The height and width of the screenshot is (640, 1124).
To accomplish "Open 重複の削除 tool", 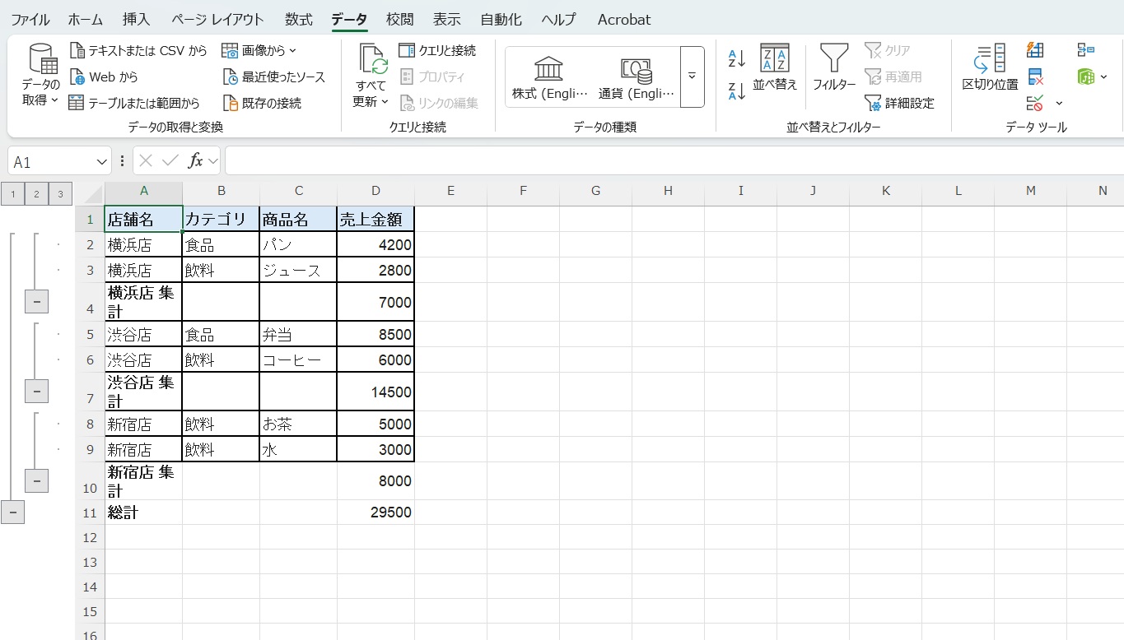I will [x=1035, y=77].
